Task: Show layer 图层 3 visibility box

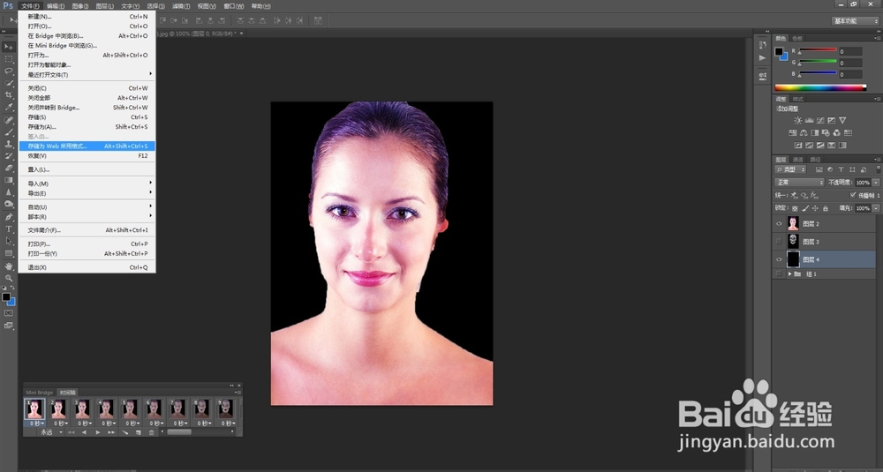Action: click(x=779, y=242)
